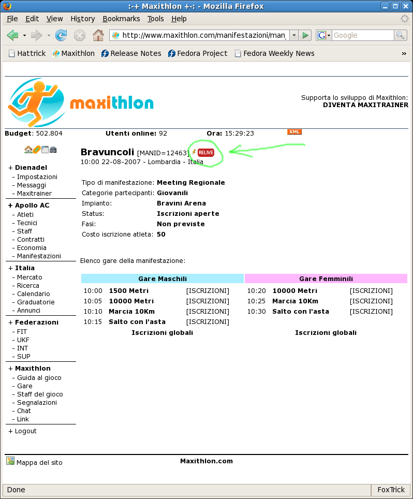
Task: Click the back navigation arrow
Action: pyautogui.click(x=12, y=35)
